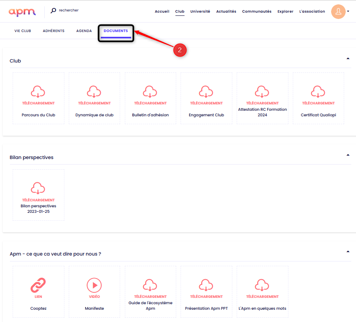
Task: Click the Bilan perspectives section heading
Action: 32,157
